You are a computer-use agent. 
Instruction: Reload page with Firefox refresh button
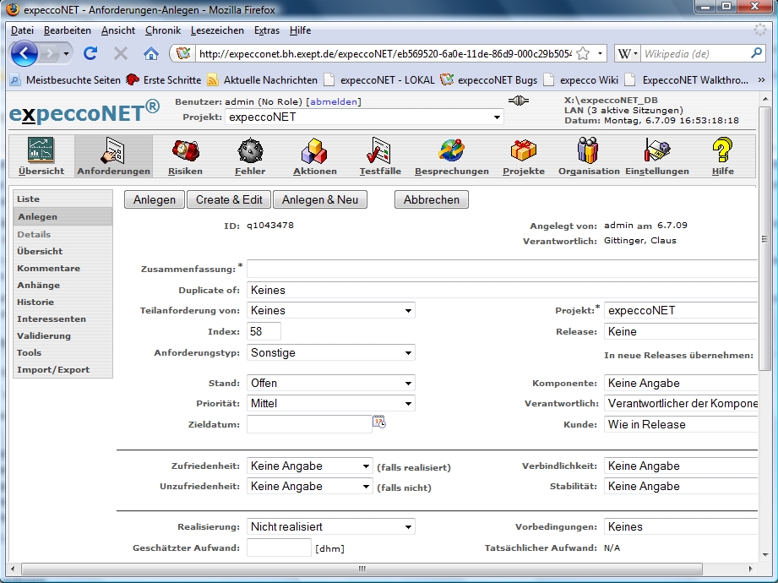(90, 53)
